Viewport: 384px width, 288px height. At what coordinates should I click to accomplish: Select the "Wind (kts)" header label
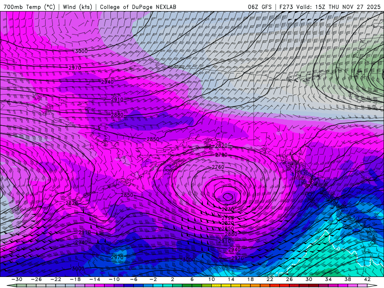(77, 7)
